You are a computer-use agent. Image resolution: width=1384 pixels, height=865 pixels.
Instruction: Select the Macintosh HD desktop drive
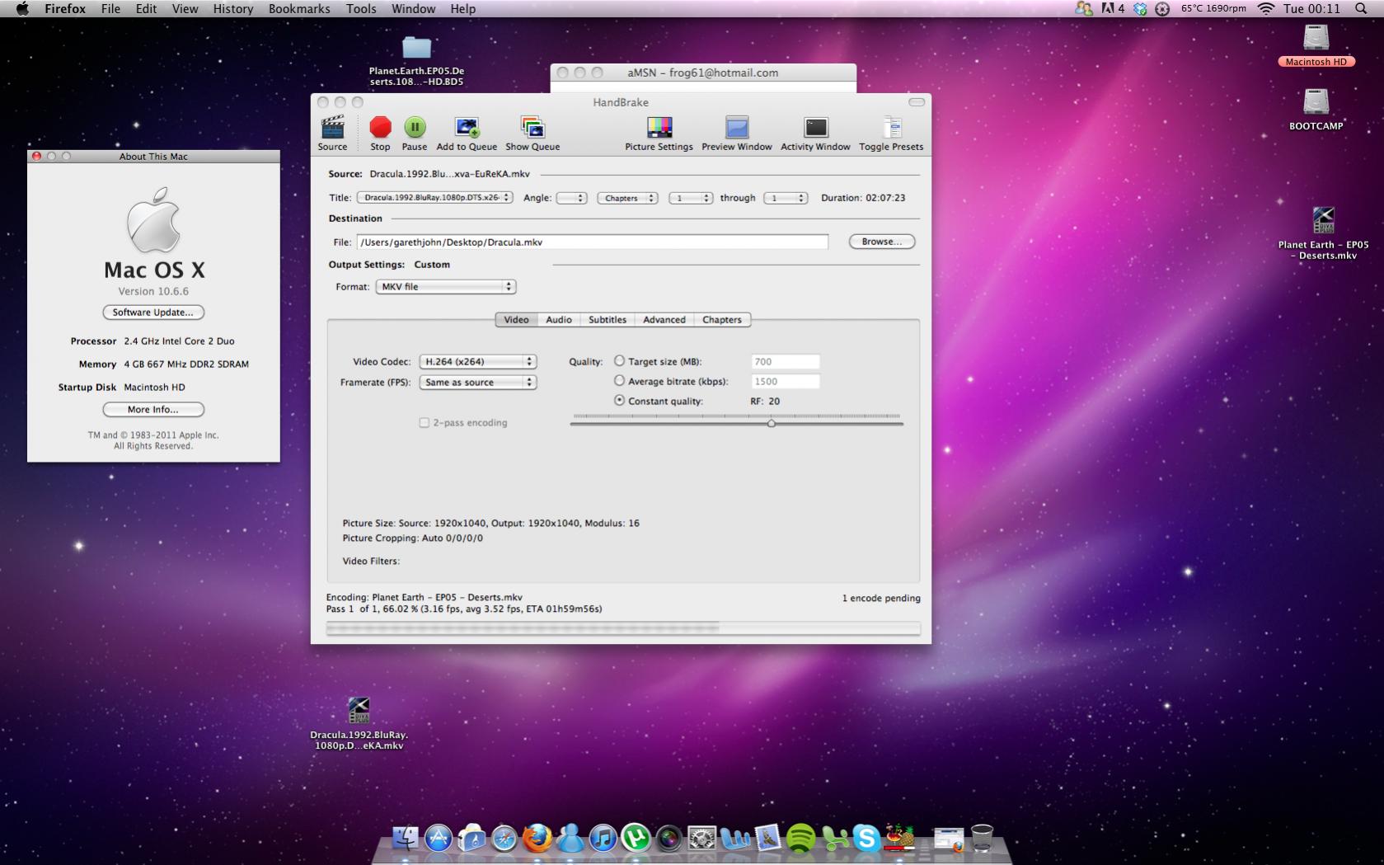coord(1316,45)
